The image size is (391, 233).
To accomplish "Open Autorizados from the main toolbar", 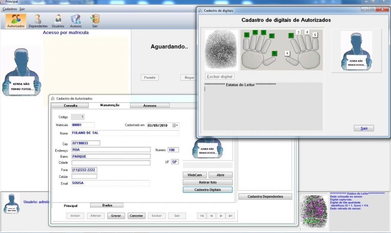I will point(16,21).
